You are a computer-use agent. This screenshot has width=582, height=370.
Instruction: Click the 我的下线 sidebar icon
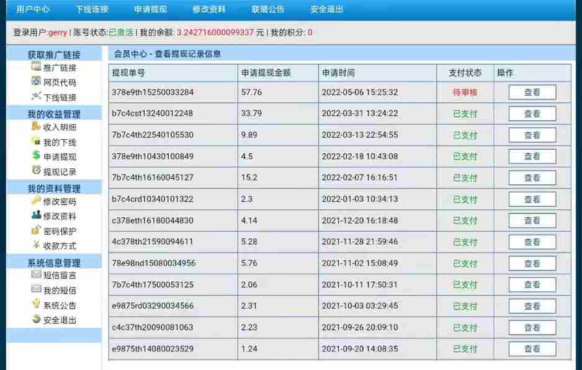(36, 141)
